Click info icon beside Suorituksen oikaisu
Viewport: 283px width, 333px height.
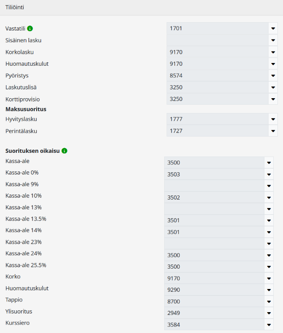pos(64,151)
